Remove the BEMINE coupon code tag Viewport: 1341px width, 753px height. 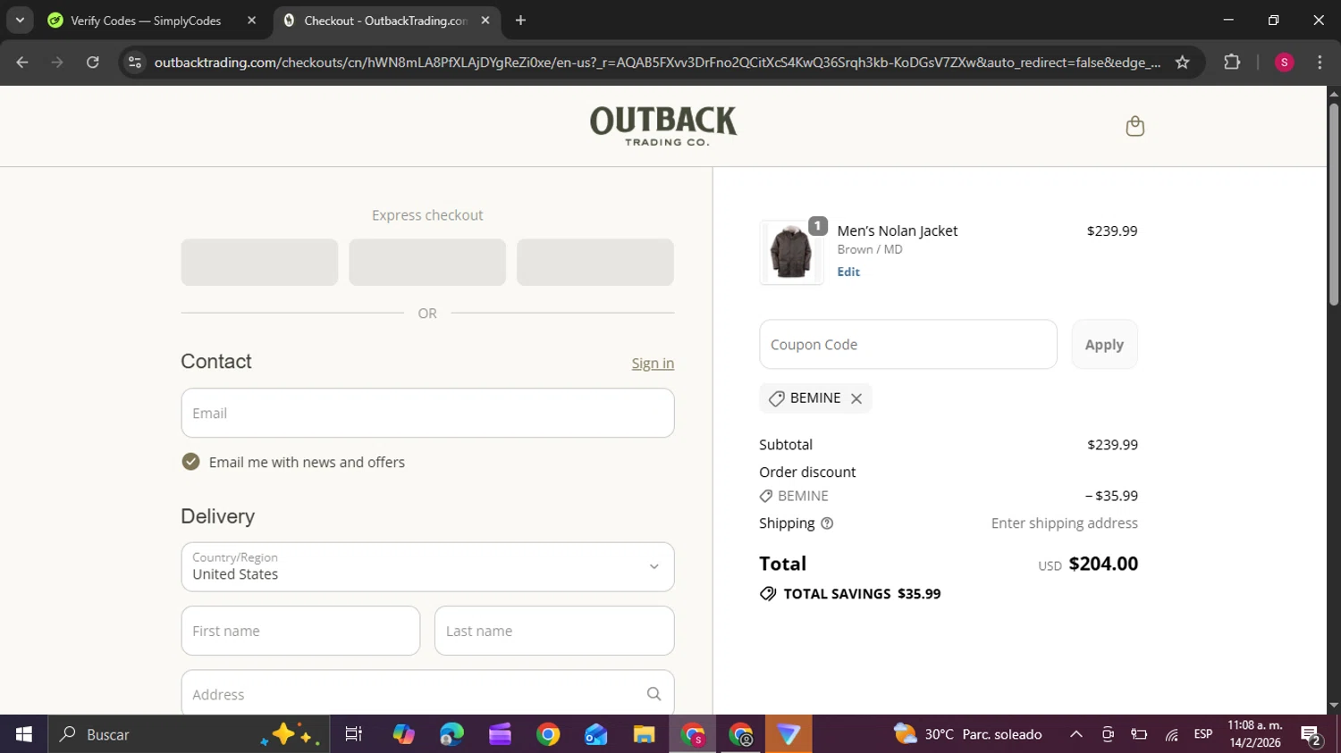(x=856, y=398)
